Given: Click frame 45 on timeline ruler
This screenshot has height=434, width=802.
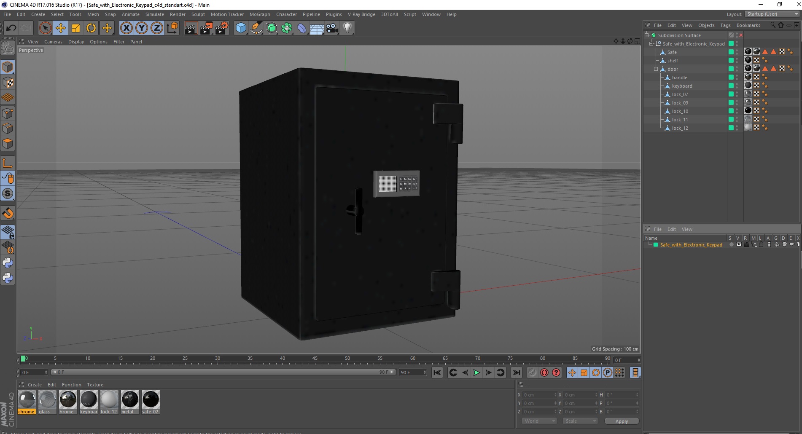Looking at the screenshot, I should (x=315, y=359).
